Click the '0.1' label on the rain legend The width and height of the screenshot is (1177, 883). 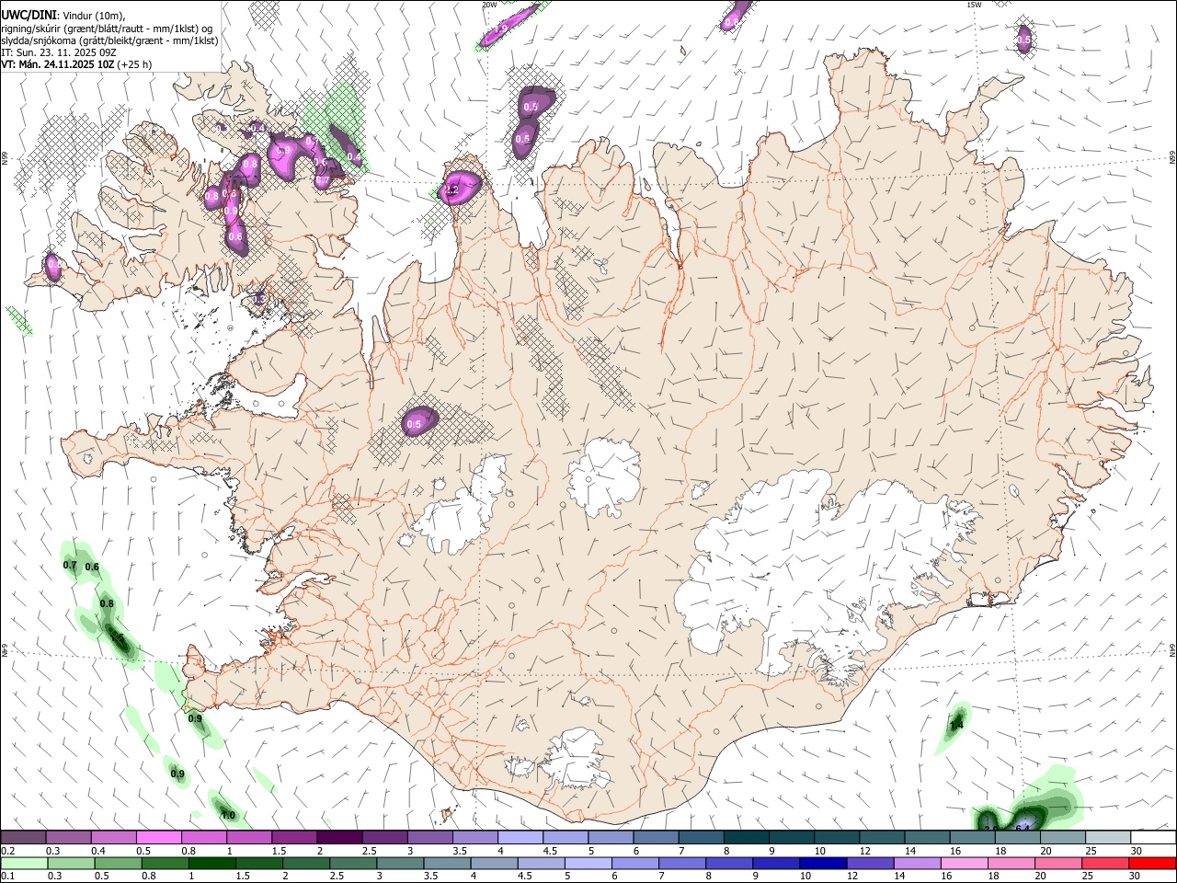click(x=7, y=877)
